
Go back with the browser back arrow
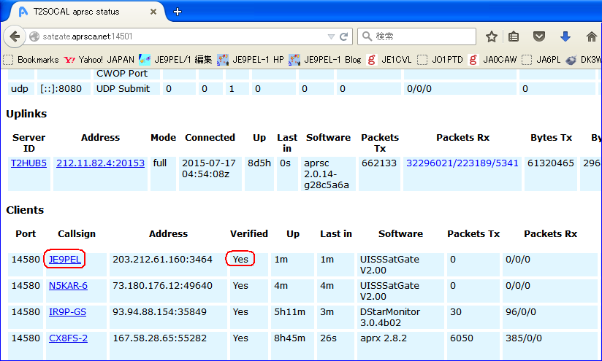tap(15, 36)
